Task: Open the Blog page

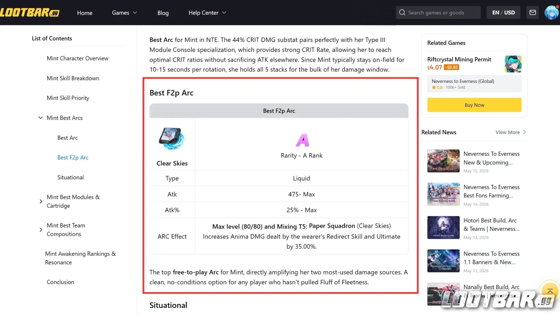Action: pyautogui.click(x=163, y=13)
